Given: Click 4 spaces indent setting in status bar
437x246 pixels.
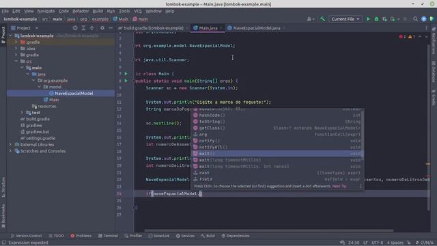Looking at the screenshot, I should (x=395, y=243).
